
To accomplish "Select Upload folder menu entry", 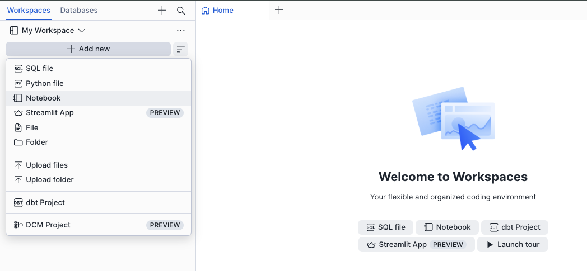I will pos(99,179).
